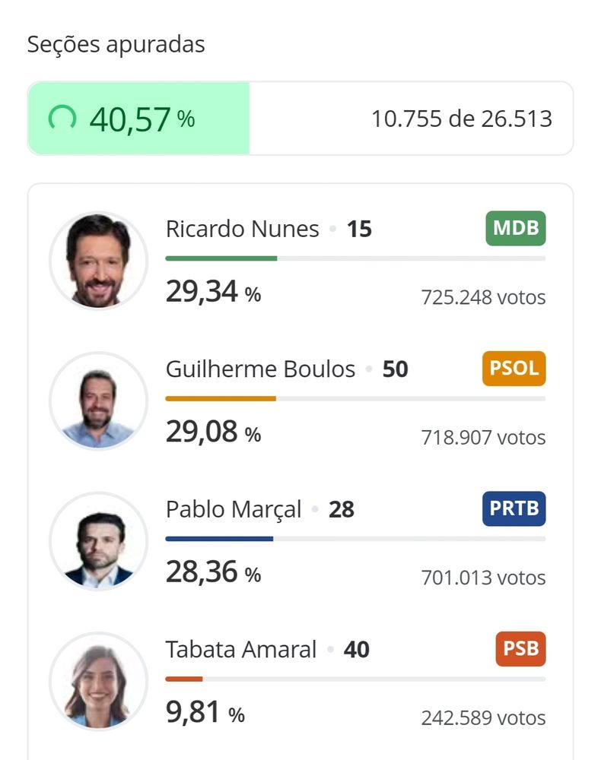Click the 725.248 votos total
The width and height of the screenshot is (601, 760).
pyautogui.click(x=483, y=297)
